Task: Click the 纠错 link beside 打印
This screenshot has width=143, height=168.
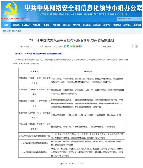Action: tap(109, 47)
